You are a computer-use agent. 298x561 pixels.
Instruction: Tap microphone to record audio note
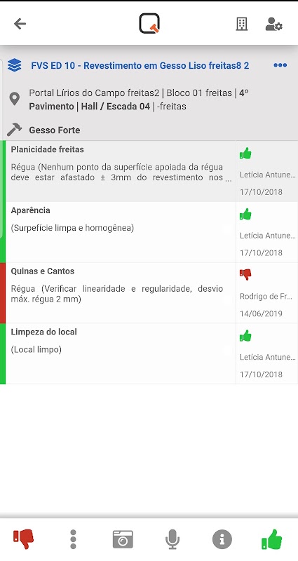point(172,539)
